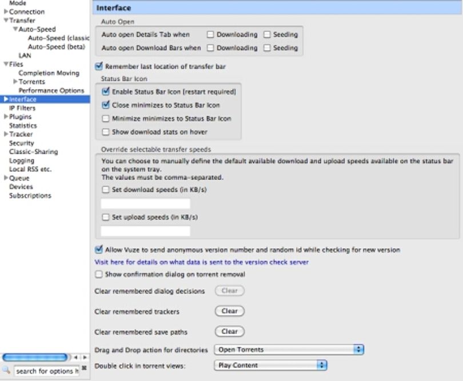Expand the Connection tree node
Viewport: 463px width, 381px height.
point(6,11)
